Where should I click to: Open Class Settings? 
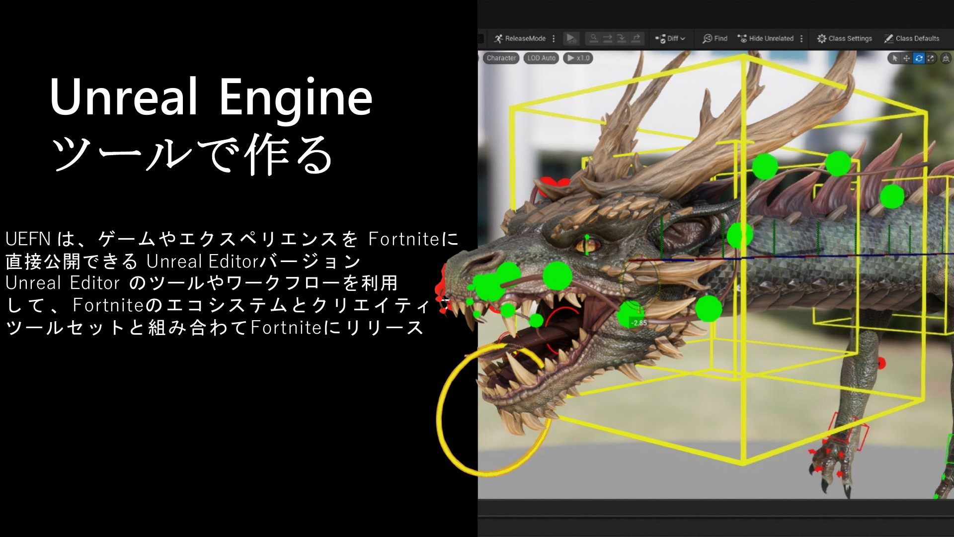point(845,38)
